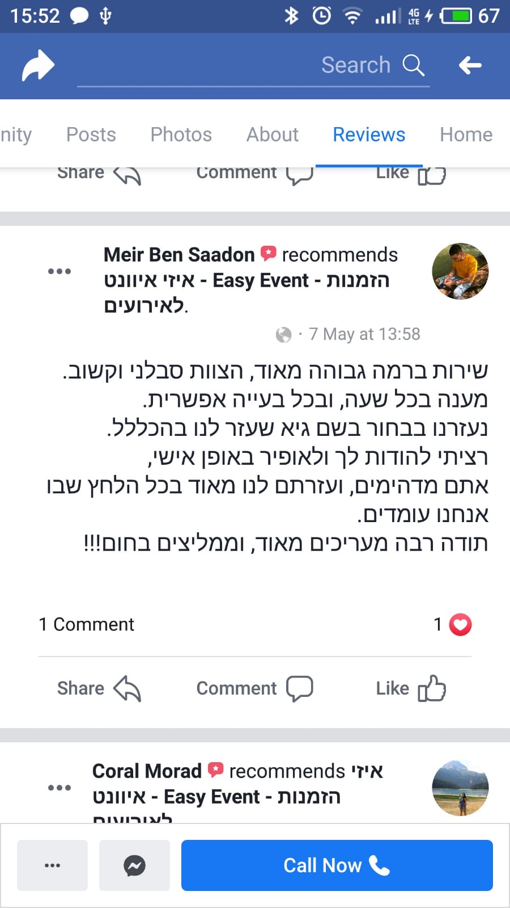Go to the Home tab
Viewport: 510px width, 908px height.
(x=466, y=134)
